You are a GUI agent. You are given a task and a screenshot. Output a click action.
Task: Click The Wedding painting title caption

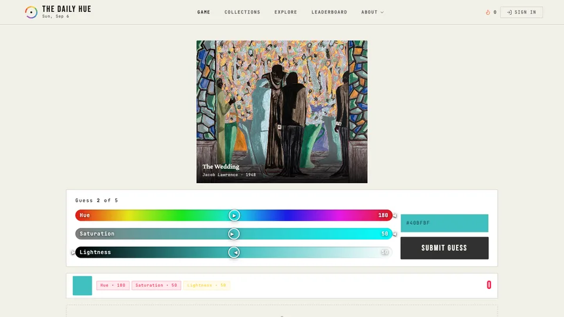221,166
